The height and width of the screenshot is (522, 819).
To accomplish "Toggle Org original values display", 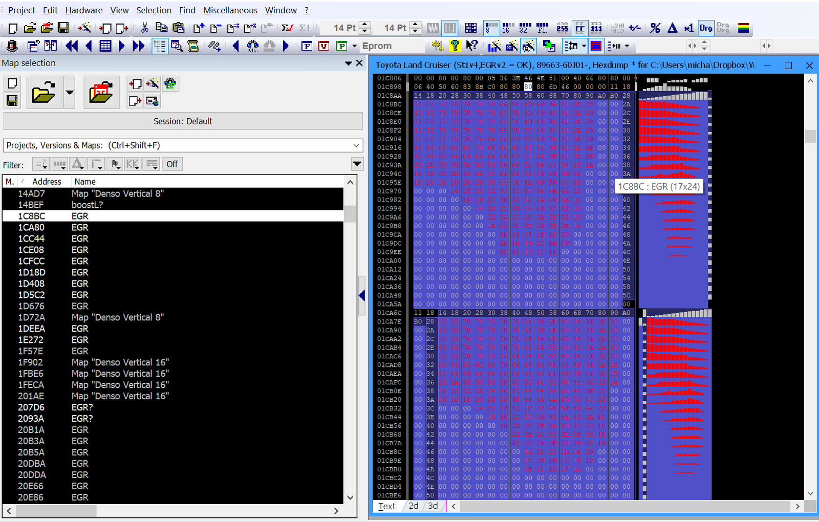I will click(706, 28).
